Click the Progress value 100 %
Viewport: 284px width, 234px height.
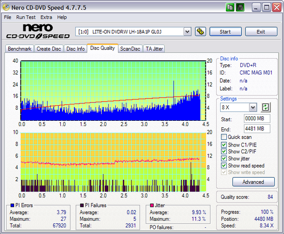(267, 212)
